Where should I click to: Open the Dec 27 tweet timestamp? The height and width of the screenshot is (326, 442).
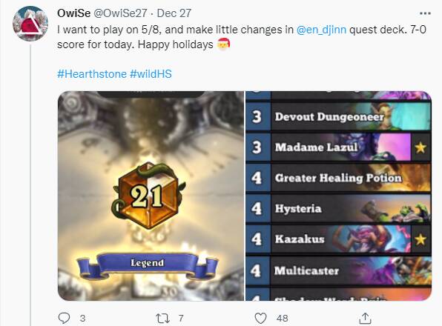click(x=174, y=13)
